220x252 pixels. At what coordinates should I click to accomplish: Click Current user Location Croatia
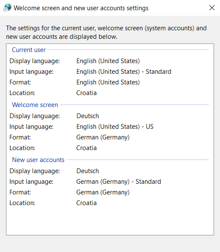point(87,93)
